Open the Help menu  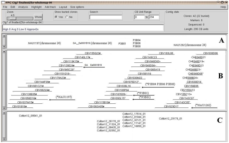(223, 7)
